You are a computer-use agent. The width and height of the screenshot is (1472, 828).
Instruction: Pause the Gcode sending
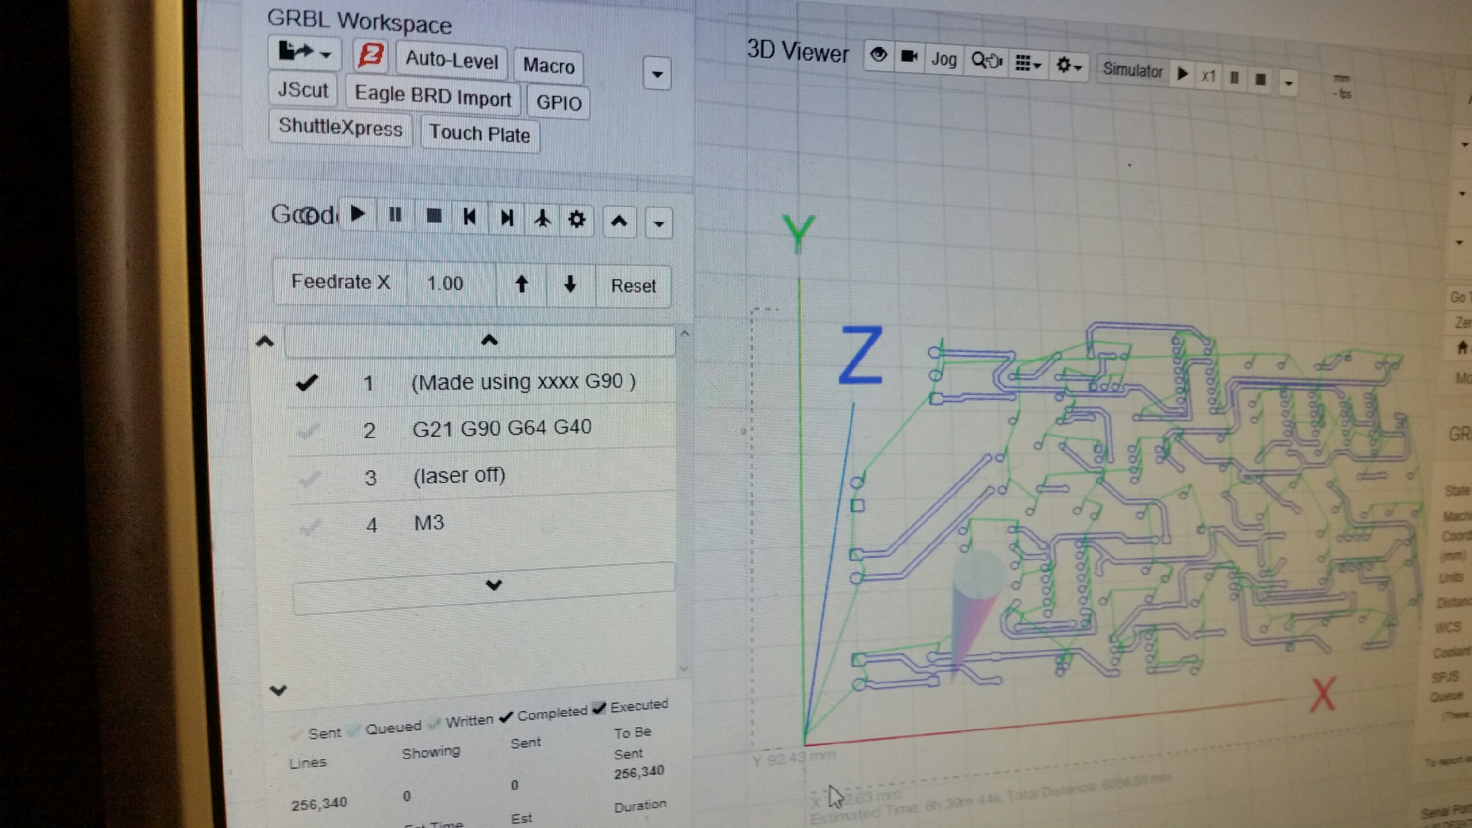pos(395,216)
